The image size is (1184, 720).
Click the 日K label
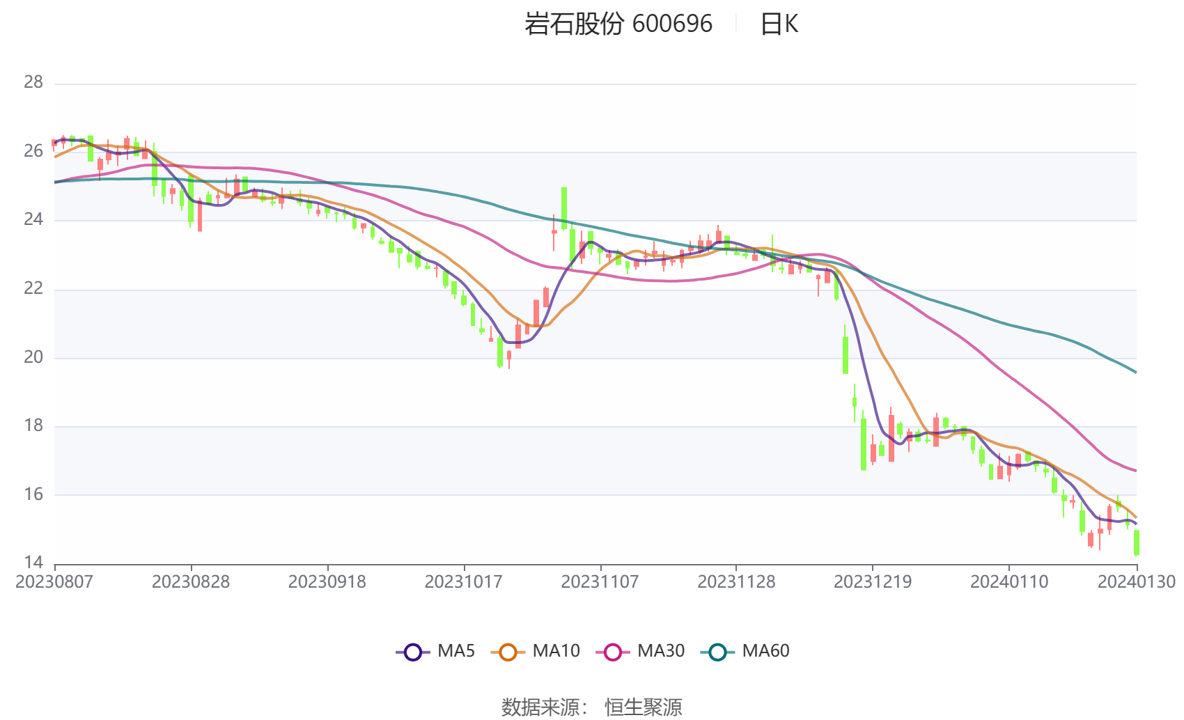[x=779, y=24]
